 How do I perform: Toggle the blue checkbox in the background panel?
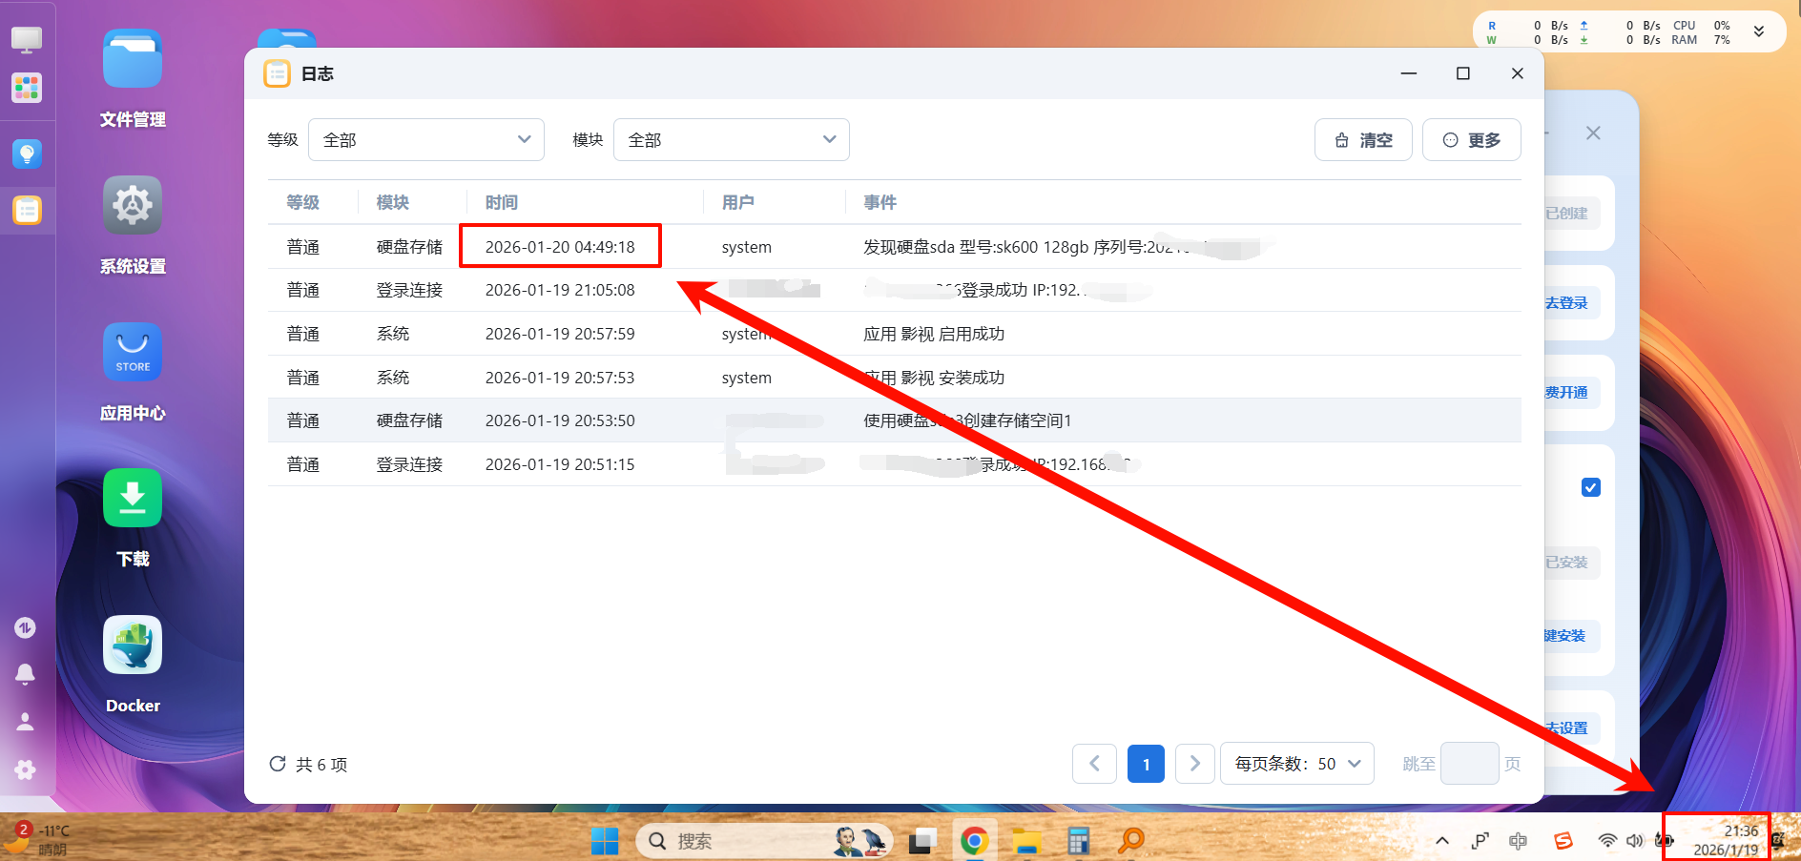(1591, 487)
